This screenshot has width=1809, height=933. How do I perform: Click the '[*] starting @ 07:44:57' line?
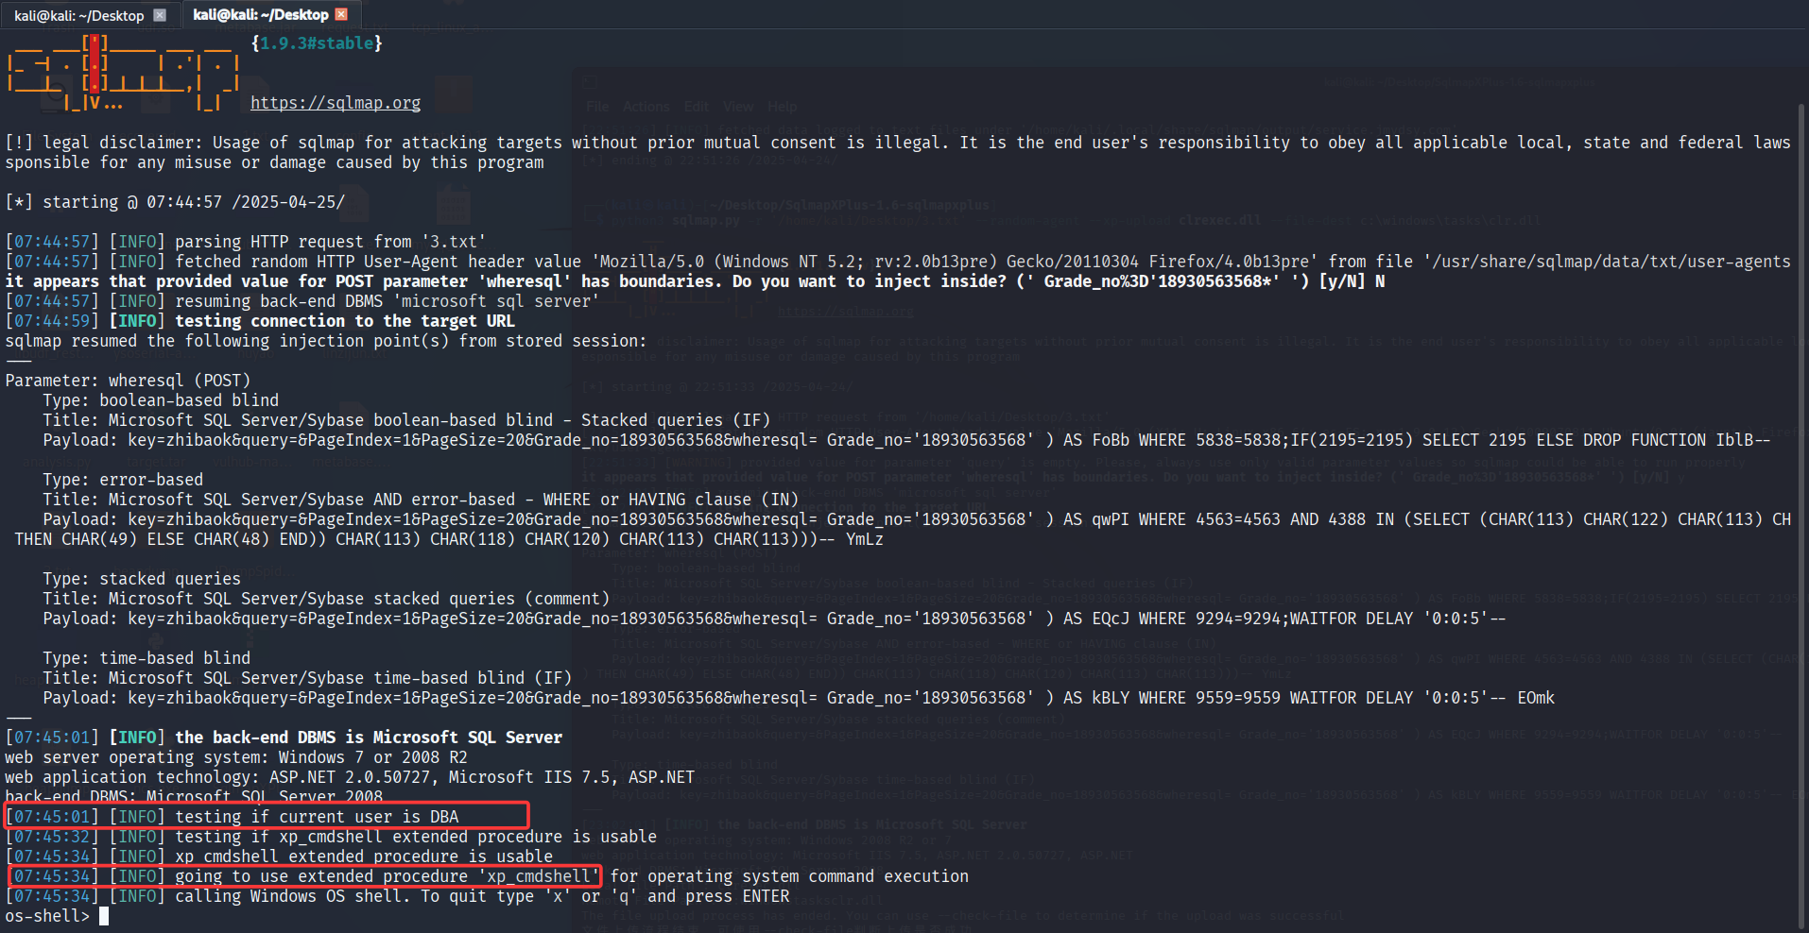tap(175, 202)
